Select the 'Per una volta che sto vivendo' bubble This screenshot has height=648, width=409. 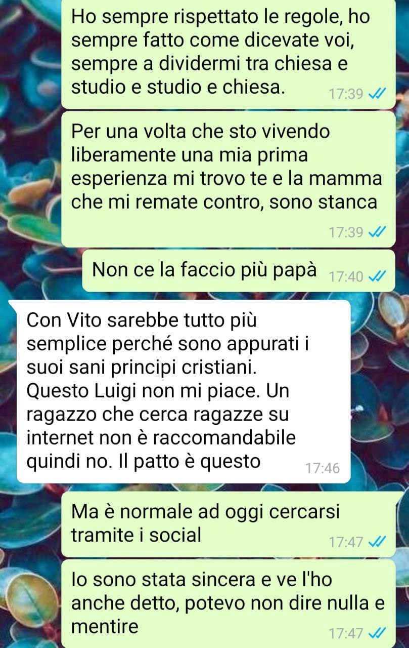(228, 179)
